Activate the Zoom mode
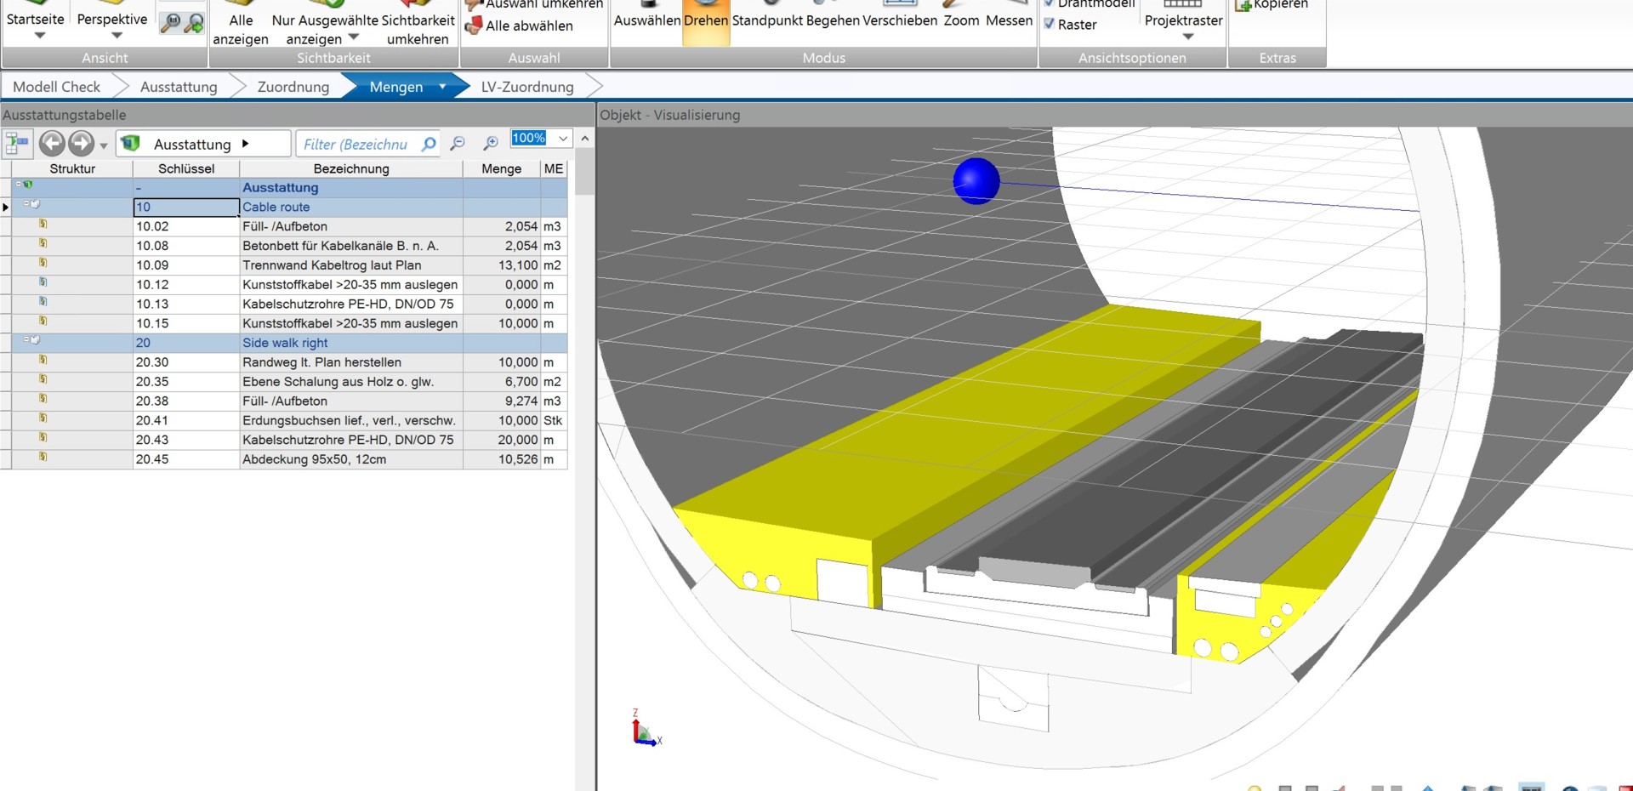The height and width of the screenshot is (791, 1633). click(962, 20)
